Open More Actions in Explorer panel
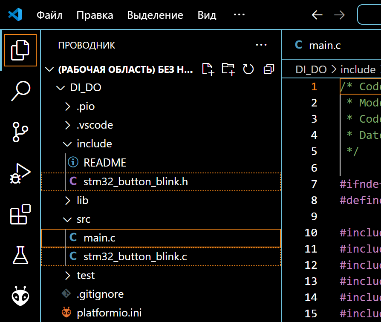381x322 pixels. point(261,45)
